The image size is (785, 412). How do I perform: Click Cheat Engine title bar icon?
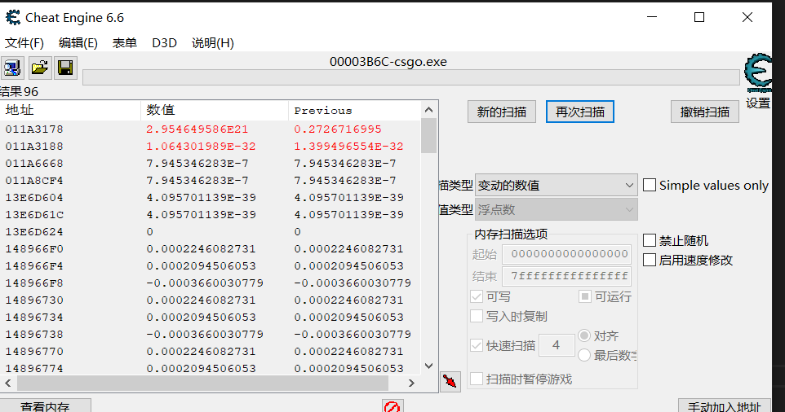coord(13,17)
